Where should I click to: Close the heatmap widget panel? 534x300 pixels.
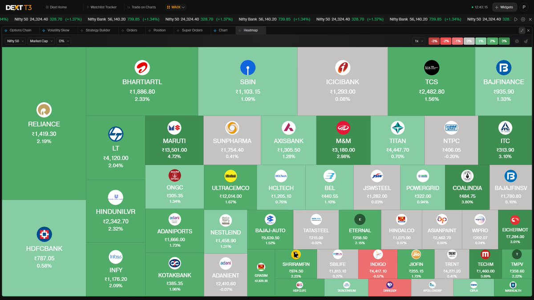coord(528,30)
